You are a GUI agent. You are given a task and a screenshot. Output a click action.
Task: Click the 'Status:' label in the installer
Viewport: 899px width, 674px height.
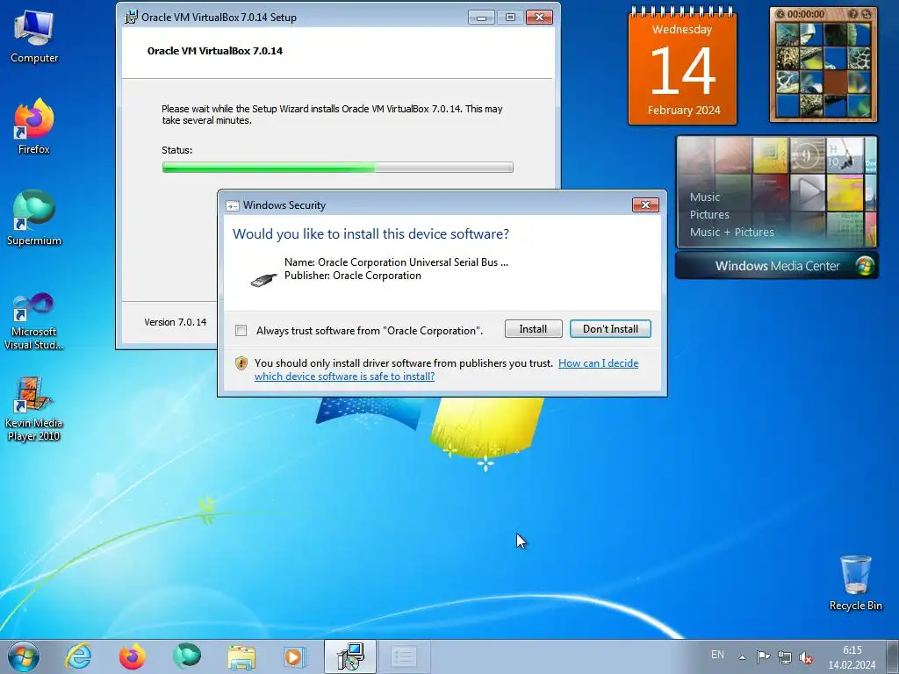coord(176,150)
